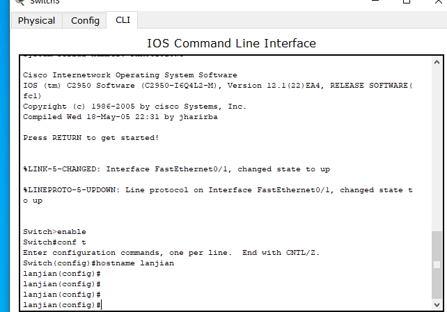Image resolution: width=447 pixels, height=312 pixels.
Task: Click the %LINK-5-CHANGED message line
Action: (176, 169)
